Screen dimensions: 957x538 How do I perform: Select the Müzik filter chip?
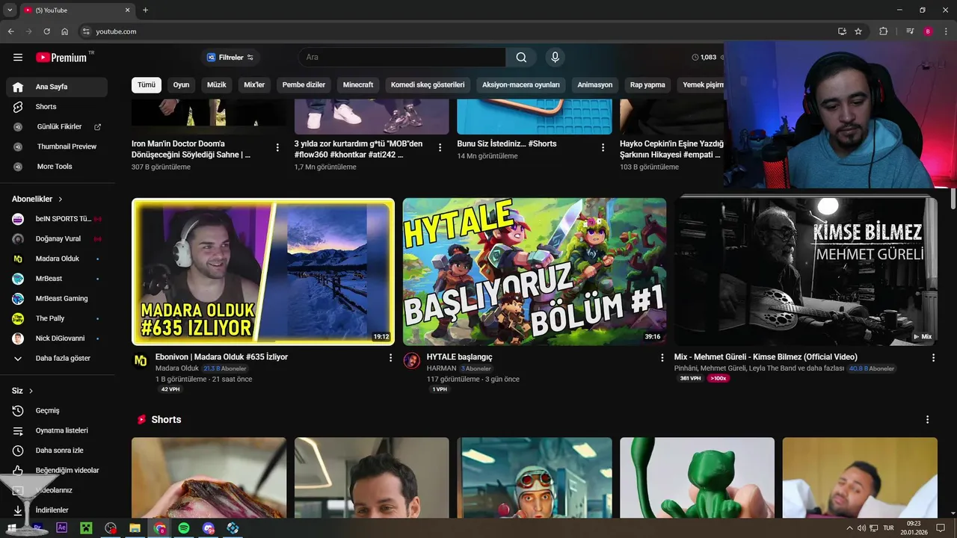[216, 84]
